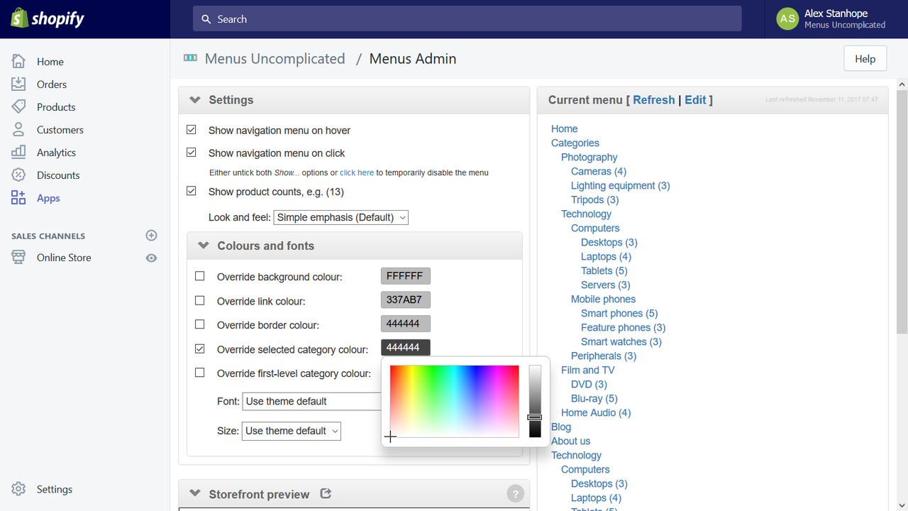Click Film and TV menu item
908x511 pixels.
[587, 370]
